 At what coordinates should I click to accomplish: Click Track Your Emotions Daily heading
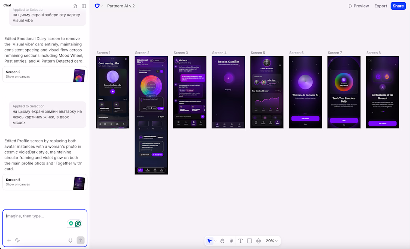344,100
